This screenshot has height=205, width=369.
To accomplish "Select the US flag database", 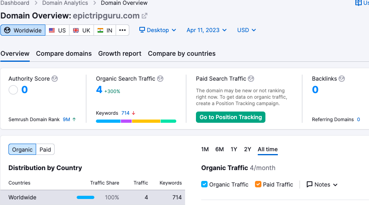I will tap(57, 30).
